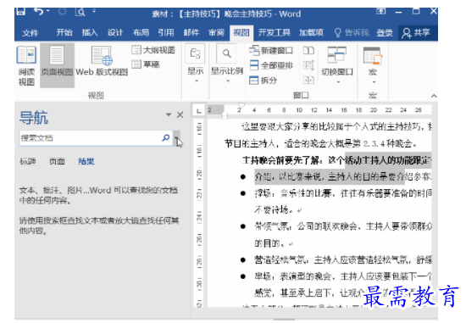
Task: Select the 结果 navigation tab
Action: (86, 161)
